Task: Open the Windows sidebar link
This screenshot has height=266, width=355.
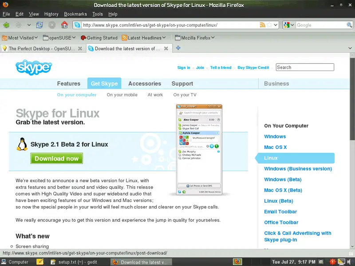Action: (x=275, y=137)
